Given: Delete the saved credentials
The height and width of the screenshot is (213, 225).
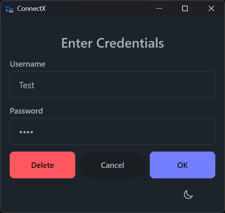Looking at the screenshot, I should [42, 165].
